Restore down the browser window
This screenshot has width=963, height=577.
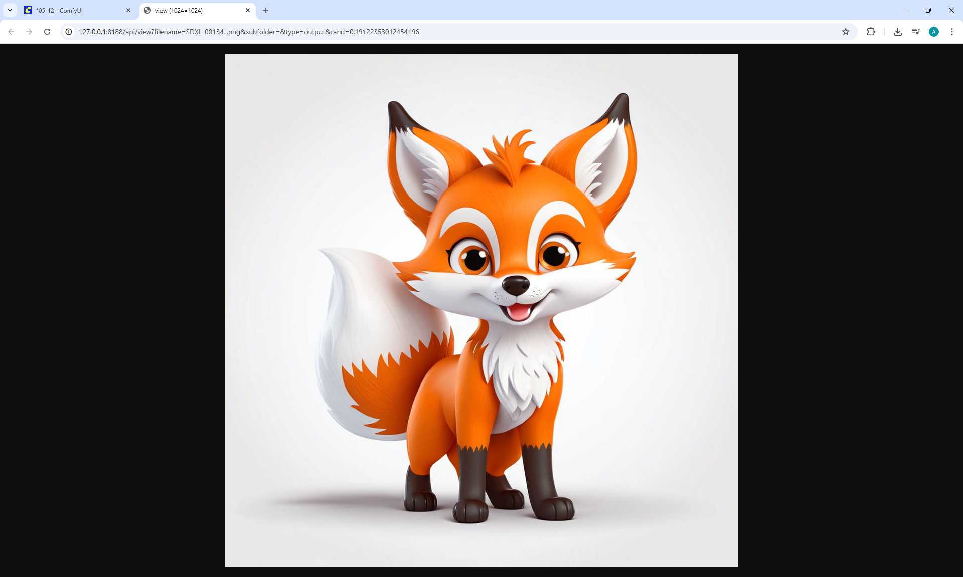pyautogui.click(x=928, y=10)
